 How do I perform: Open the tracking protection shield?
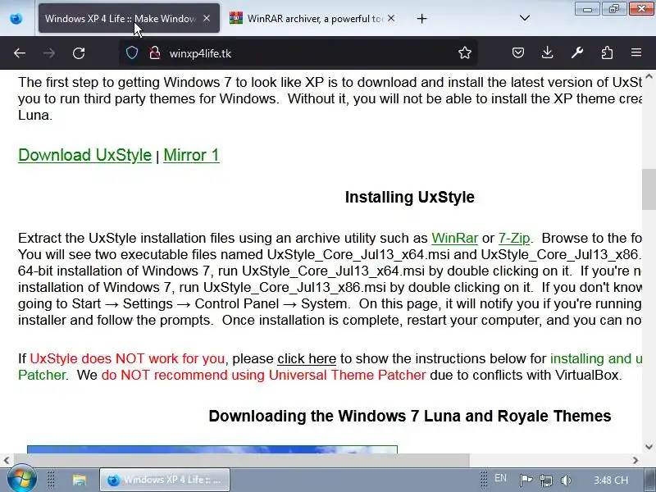(132, 53)
